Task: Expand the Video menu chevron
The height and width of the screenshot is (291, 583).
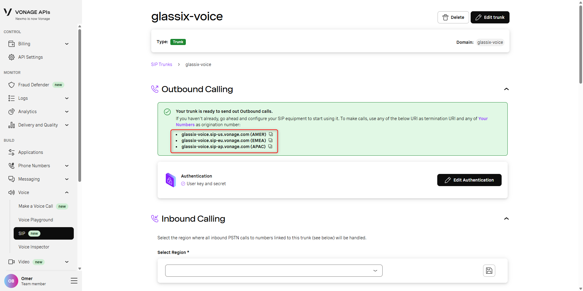Action: [x=67, y=262]
